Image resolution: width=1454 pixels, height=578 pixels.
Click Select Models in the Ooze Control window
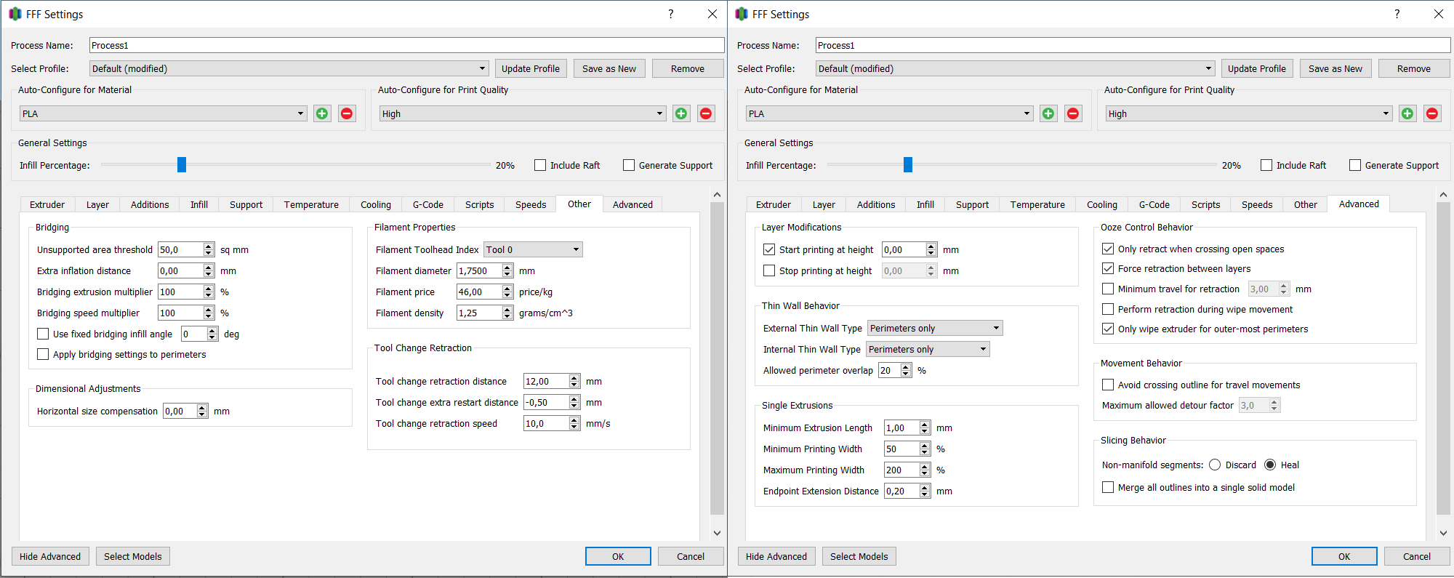859,556
